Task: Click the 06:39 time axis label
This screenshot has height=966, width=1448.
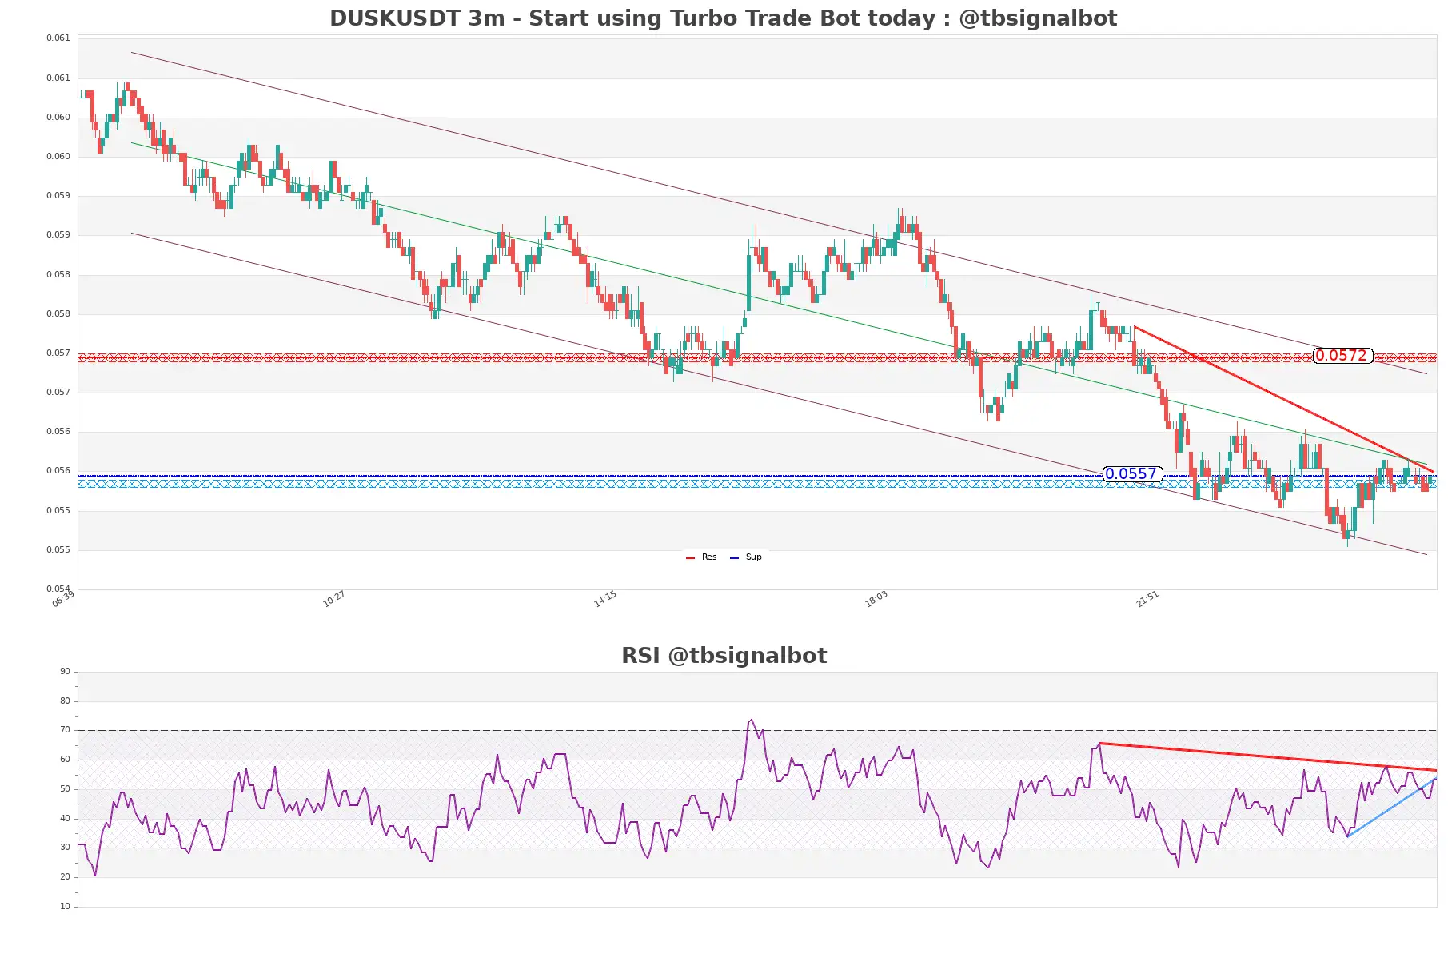Action: 63,598
